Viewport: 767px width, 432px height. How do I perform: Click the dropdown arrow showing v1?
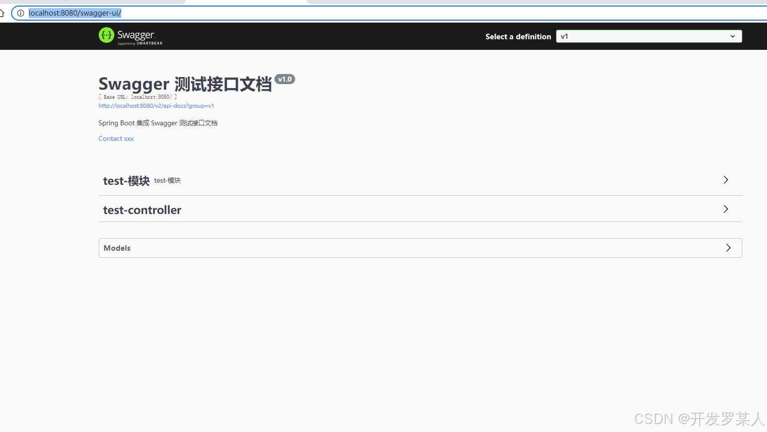click(x=733, y=36)
